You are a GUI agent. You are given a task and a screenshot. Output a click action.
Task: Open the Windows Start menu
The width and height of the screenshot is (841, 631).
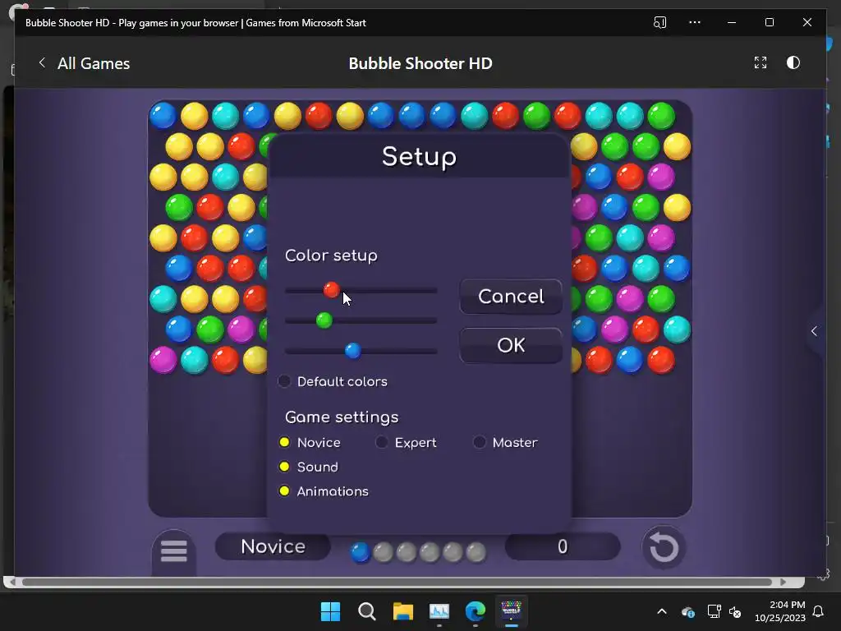pos(330,611)
